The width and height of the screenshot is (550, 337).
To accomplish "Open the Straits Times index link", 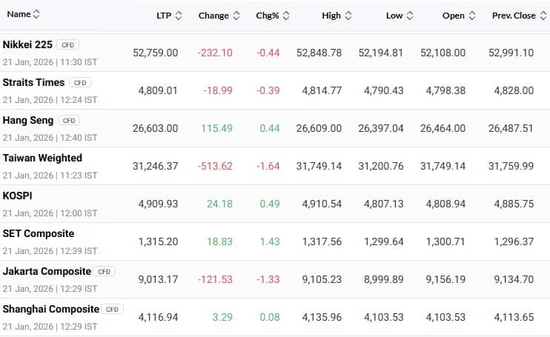I will [33, 83].
